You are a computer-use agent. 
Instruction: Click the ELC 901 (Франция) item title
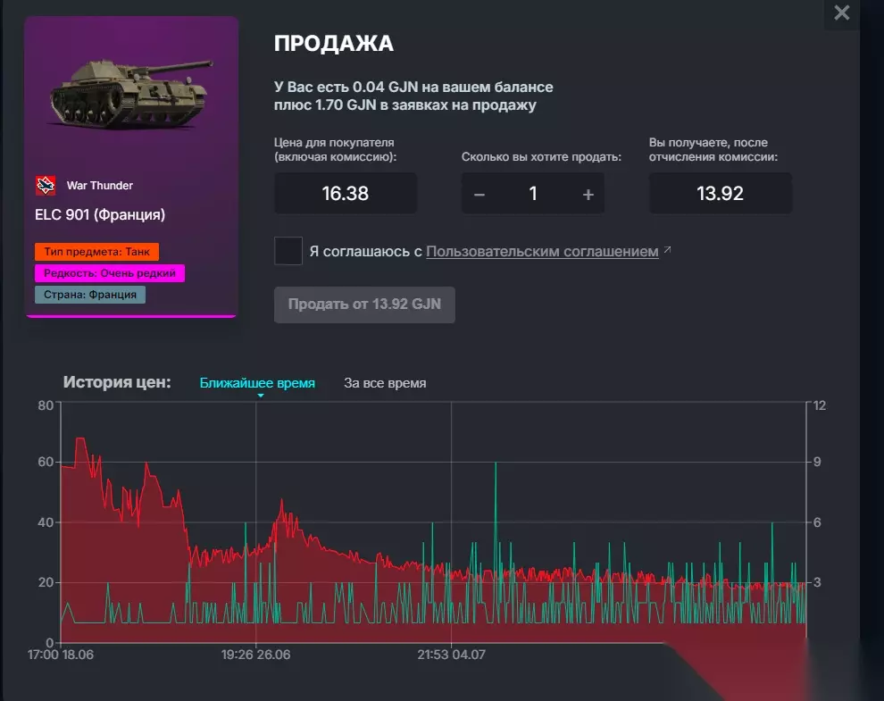(100, 215)
